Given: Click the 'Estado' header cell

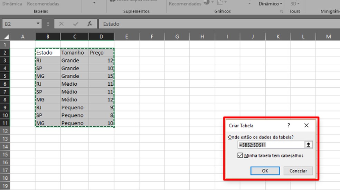Looking at the screenshot, I should (48, 53).
